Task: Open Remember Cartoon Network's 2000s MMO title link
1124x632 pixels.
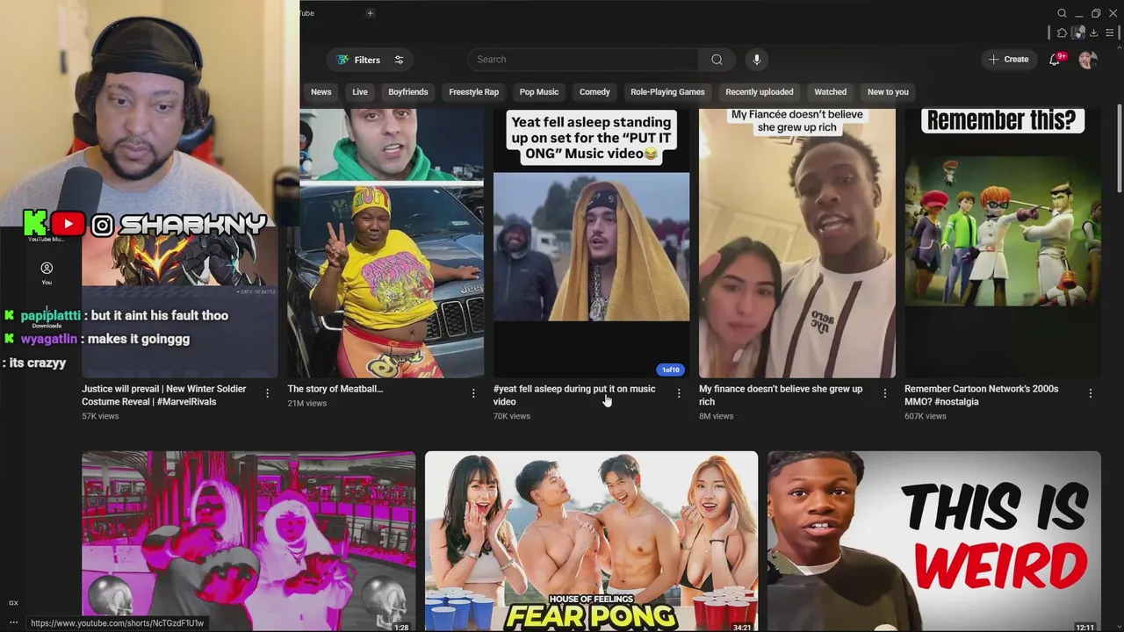Action: click(x=982, y=395)
